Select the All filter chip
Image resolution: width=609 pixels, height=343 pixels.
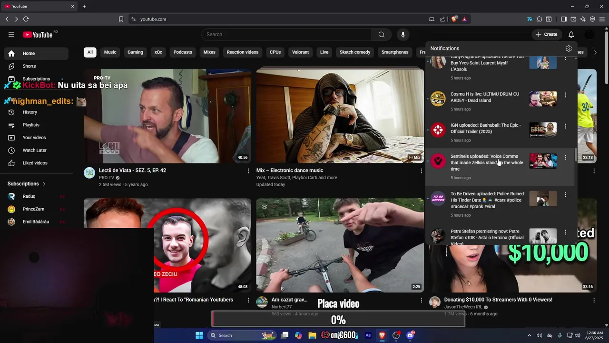pos(90,52)
